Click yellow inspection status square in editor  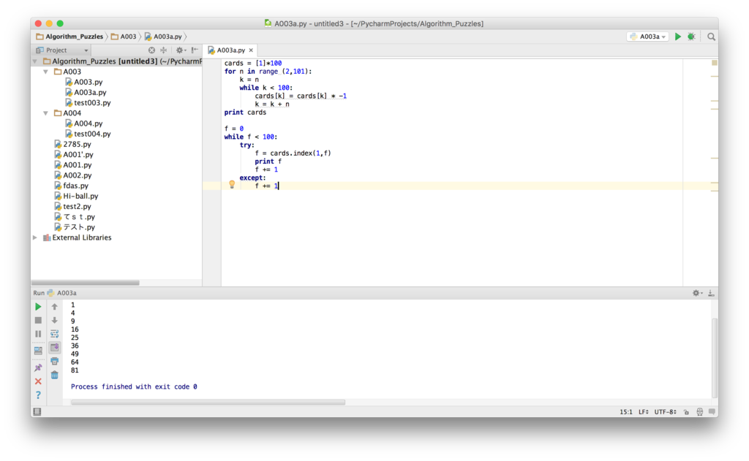pos(714,63)
